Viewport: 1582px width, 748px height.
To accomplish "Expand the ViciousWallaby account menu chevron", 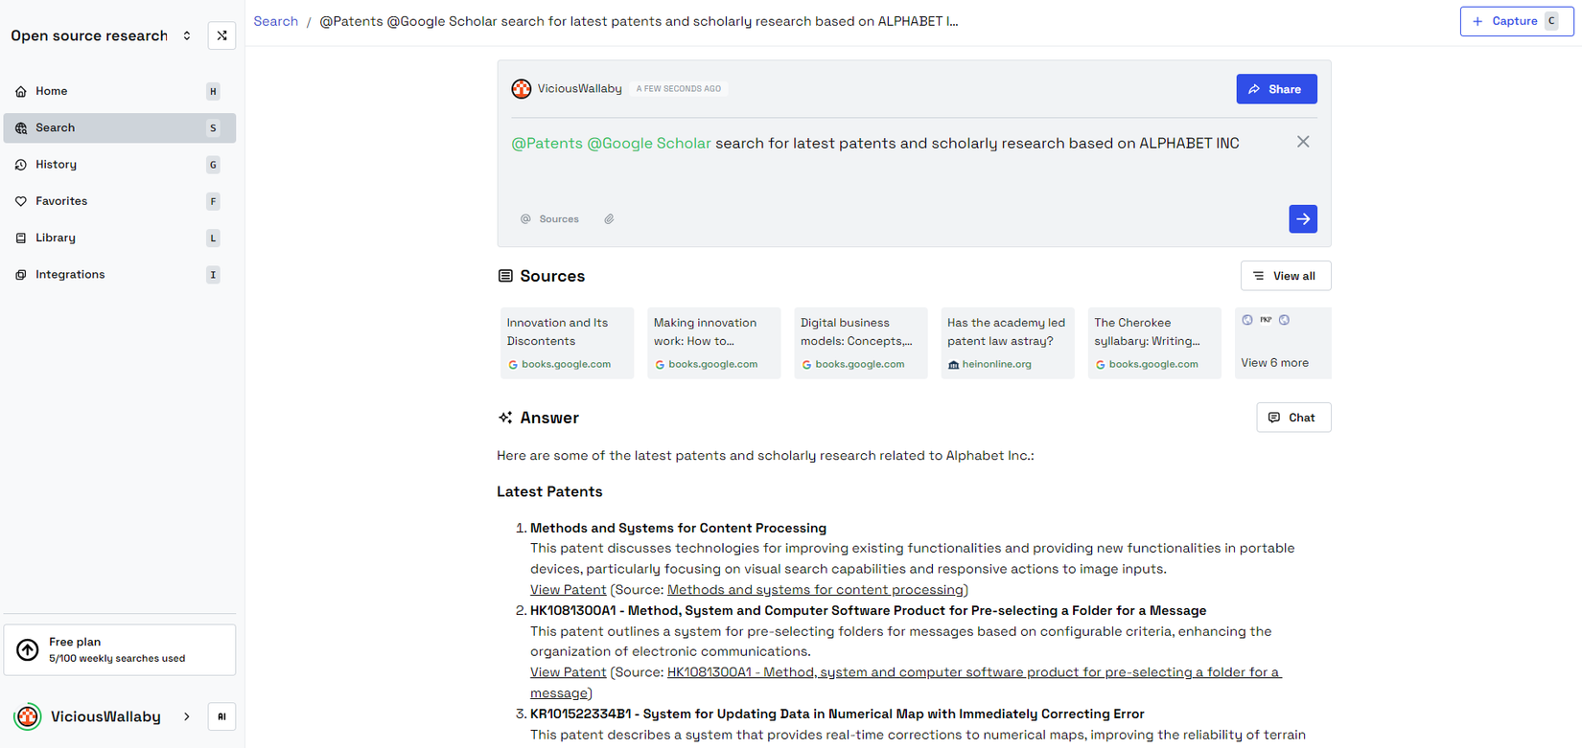I will pyautogui.click(x=187, y=716).
